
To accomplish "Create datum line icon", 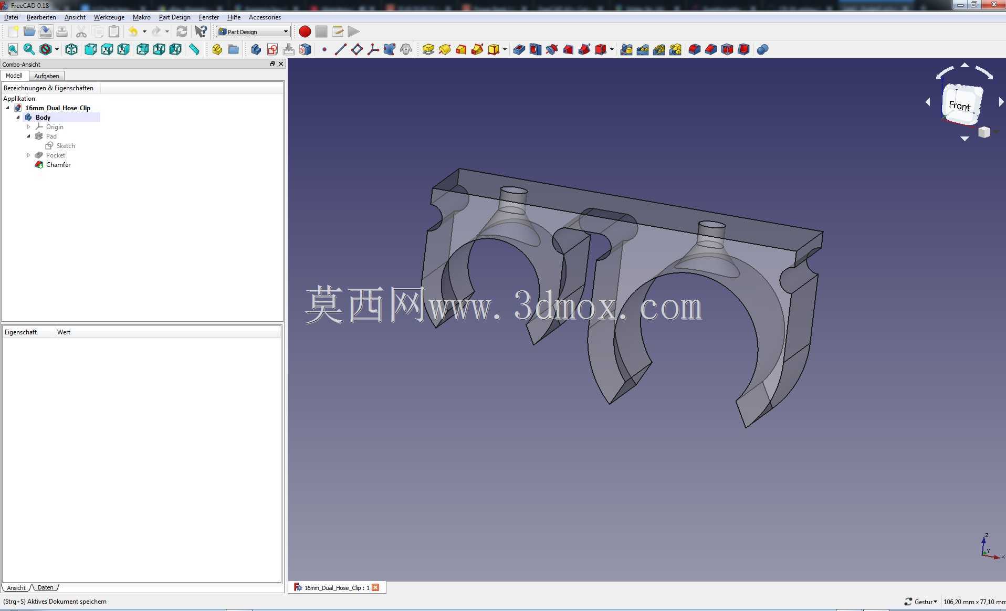I will click(x=340, y=49).
